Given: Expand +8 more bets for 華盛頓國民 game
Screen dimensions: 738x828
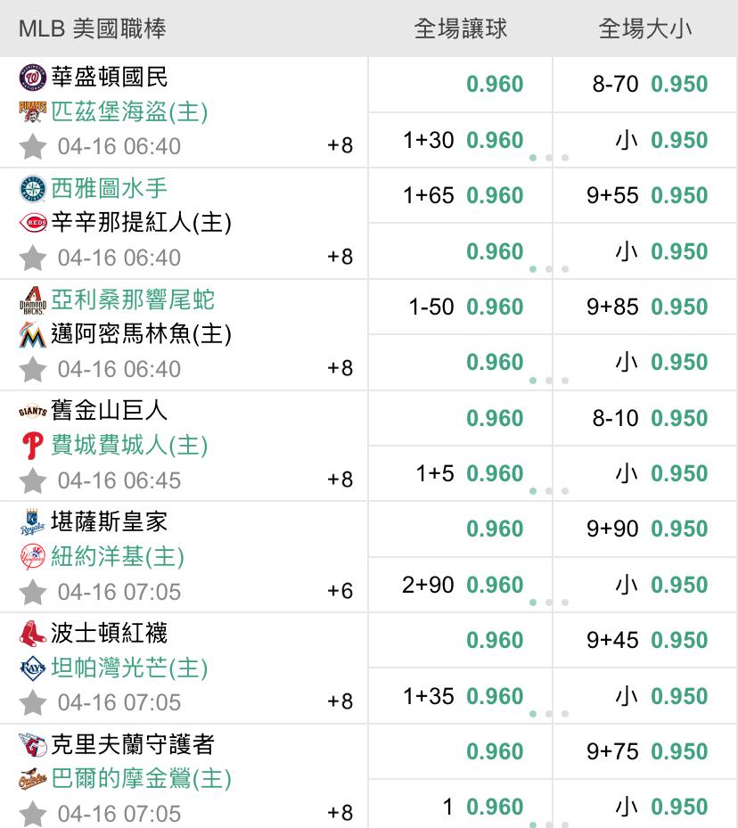Looking at the screenshot, I should [340, 145].
